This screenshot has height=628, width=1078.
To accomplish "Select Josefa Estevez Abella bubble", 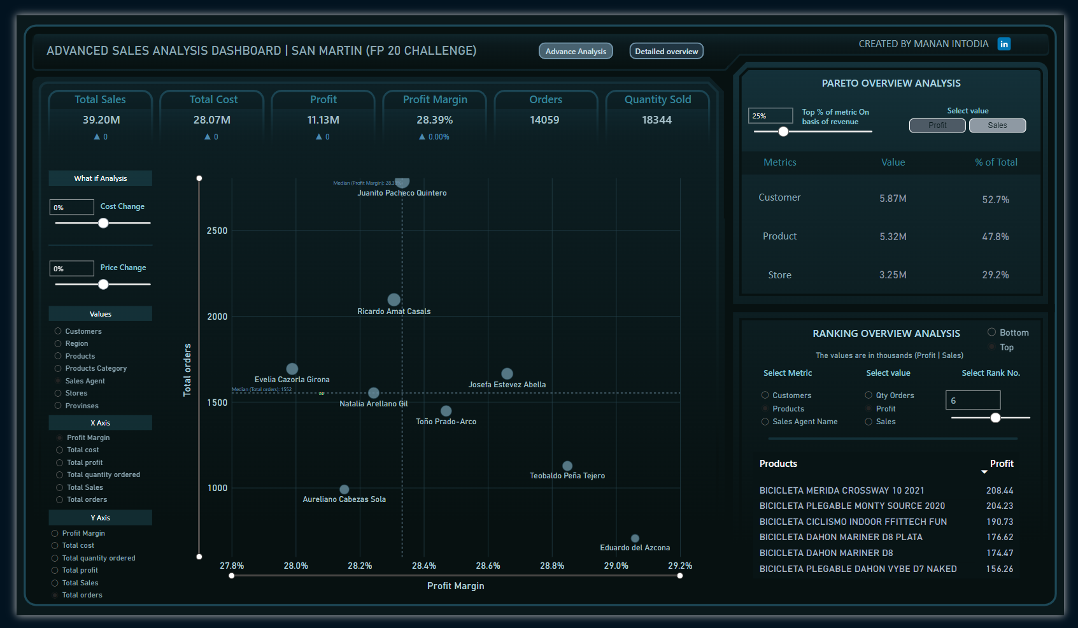I will click(x=507, y=374).
